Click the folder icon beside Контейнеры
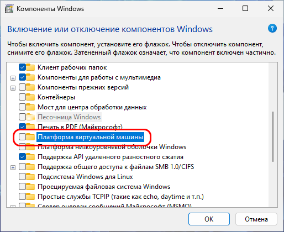This screenshot has width=284, height=232. pyautogui.click(x=30, y=97)
